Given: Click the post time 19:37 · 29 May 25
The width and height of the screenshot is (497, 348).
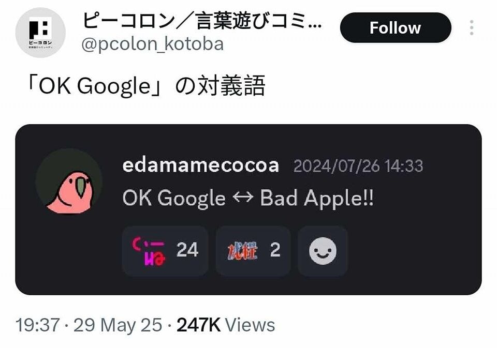Looking at the screenshot, I should pyautogui.click(x=89, y=325).
